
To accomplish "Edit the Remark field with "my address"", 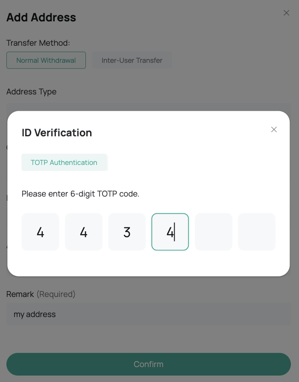I will click(x=149, y=314).
